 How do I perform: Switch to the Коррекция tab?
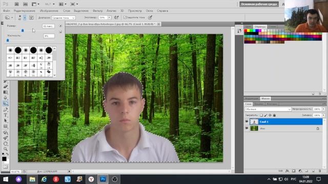point(252,99)
